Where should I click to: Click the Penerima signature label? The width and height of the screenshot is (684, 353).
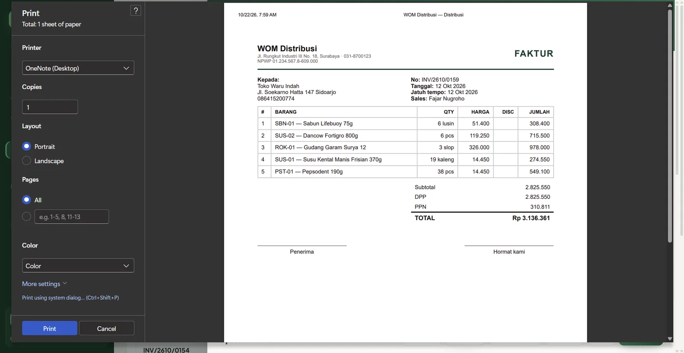point(302,252)
